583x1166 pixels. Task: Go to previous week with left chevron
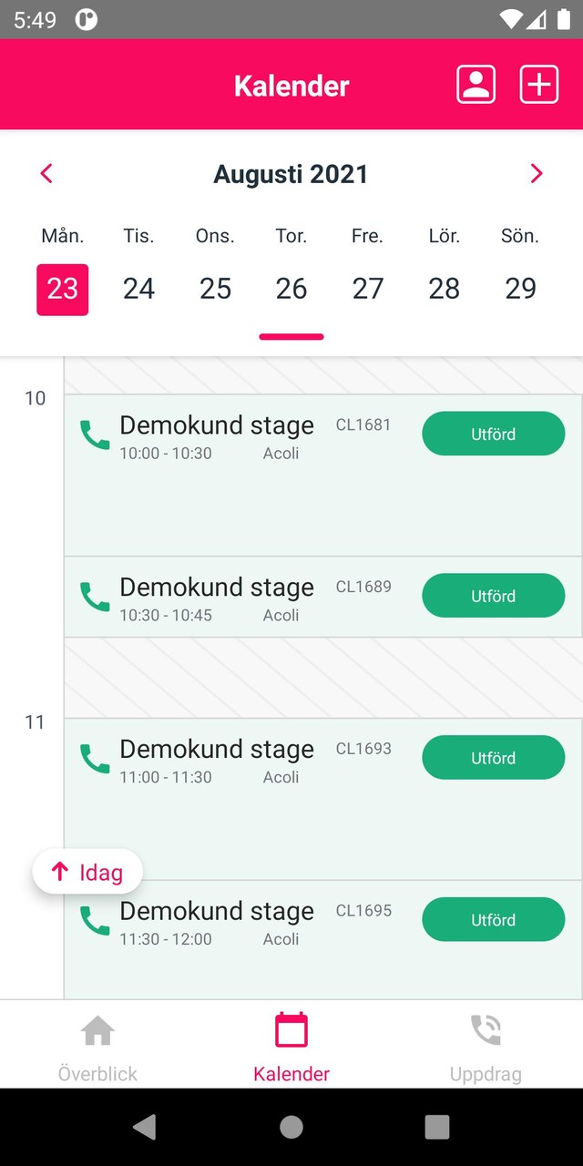46,173
